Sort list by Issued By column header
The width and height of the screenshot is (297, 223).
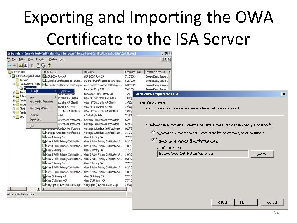click(104, 72)
